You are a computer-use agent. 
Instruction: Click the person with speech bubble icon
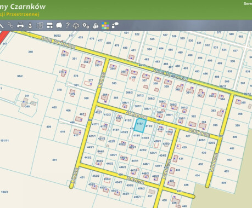coord(115,25)
